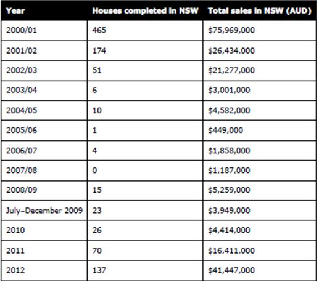This screenshot has width=319, height=282.
Task: Click the 2004/05 row label
Action: click(x=22, y=110)
